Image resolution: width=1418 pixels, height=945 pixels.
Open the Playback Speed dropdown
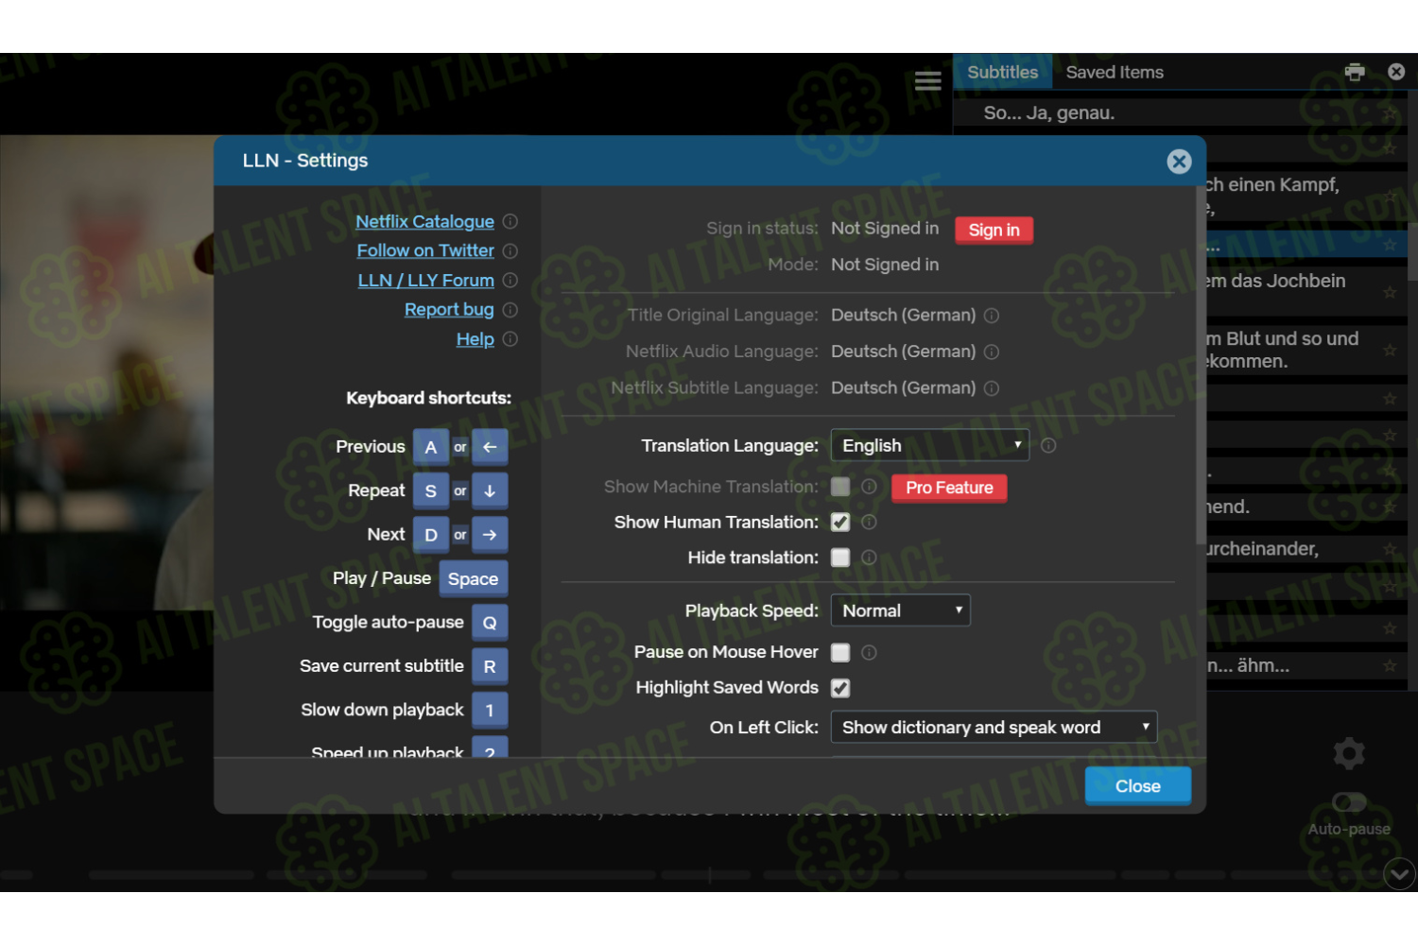[900, 610]
